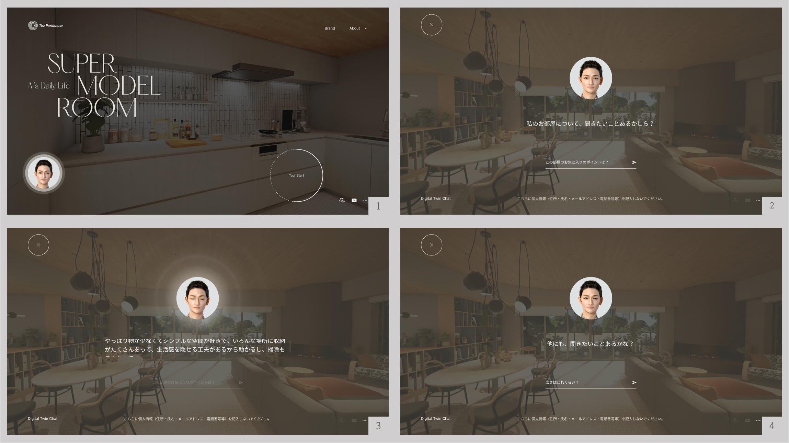This screenshot has height=443, width=789.
Task: Click the winking avatar in screen 3
Action: coord(197,298)
